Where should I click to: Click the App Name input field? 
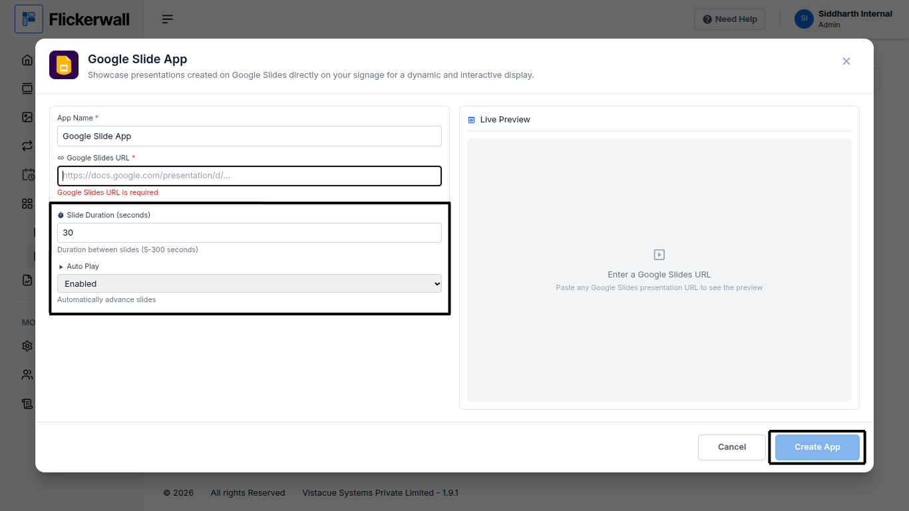click(250, 136)
